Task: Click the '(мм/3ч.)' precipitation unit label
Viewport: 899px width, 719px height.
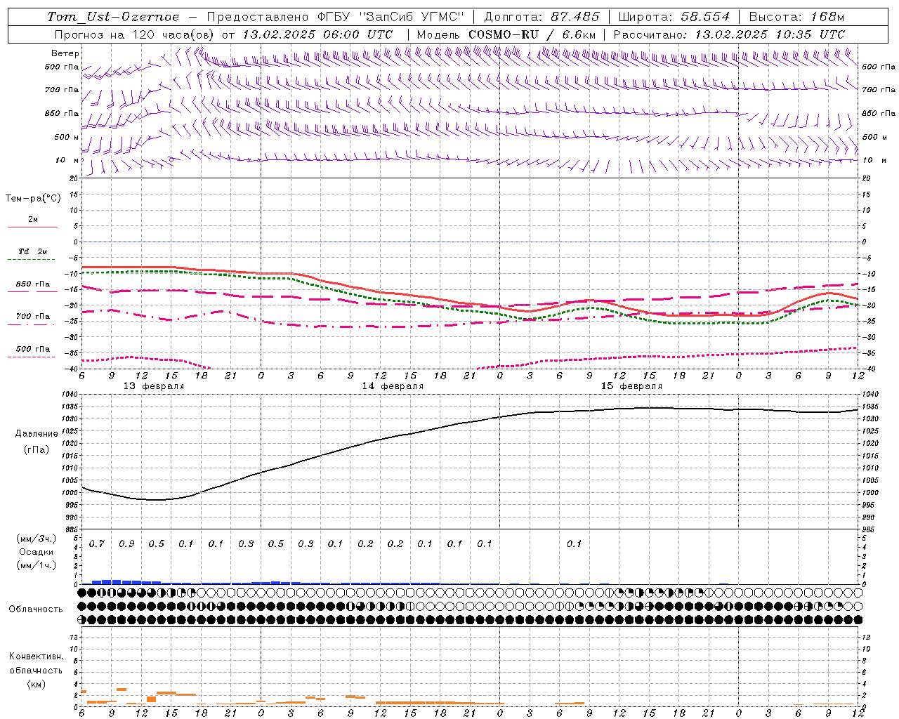Action: click(37, 539)
